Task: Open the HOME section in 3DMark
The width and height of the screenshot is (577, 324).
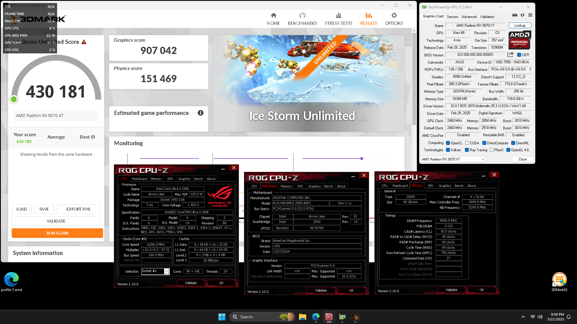Action: 273,19
